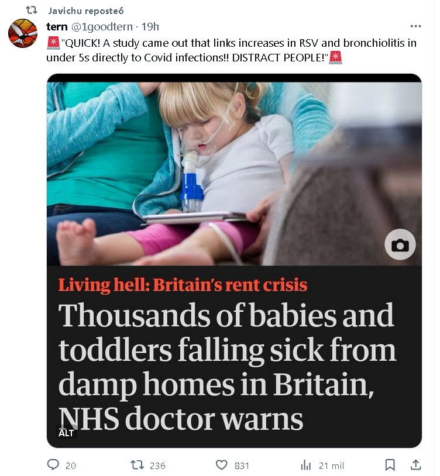Click the 831 likes count

point(242,465)
